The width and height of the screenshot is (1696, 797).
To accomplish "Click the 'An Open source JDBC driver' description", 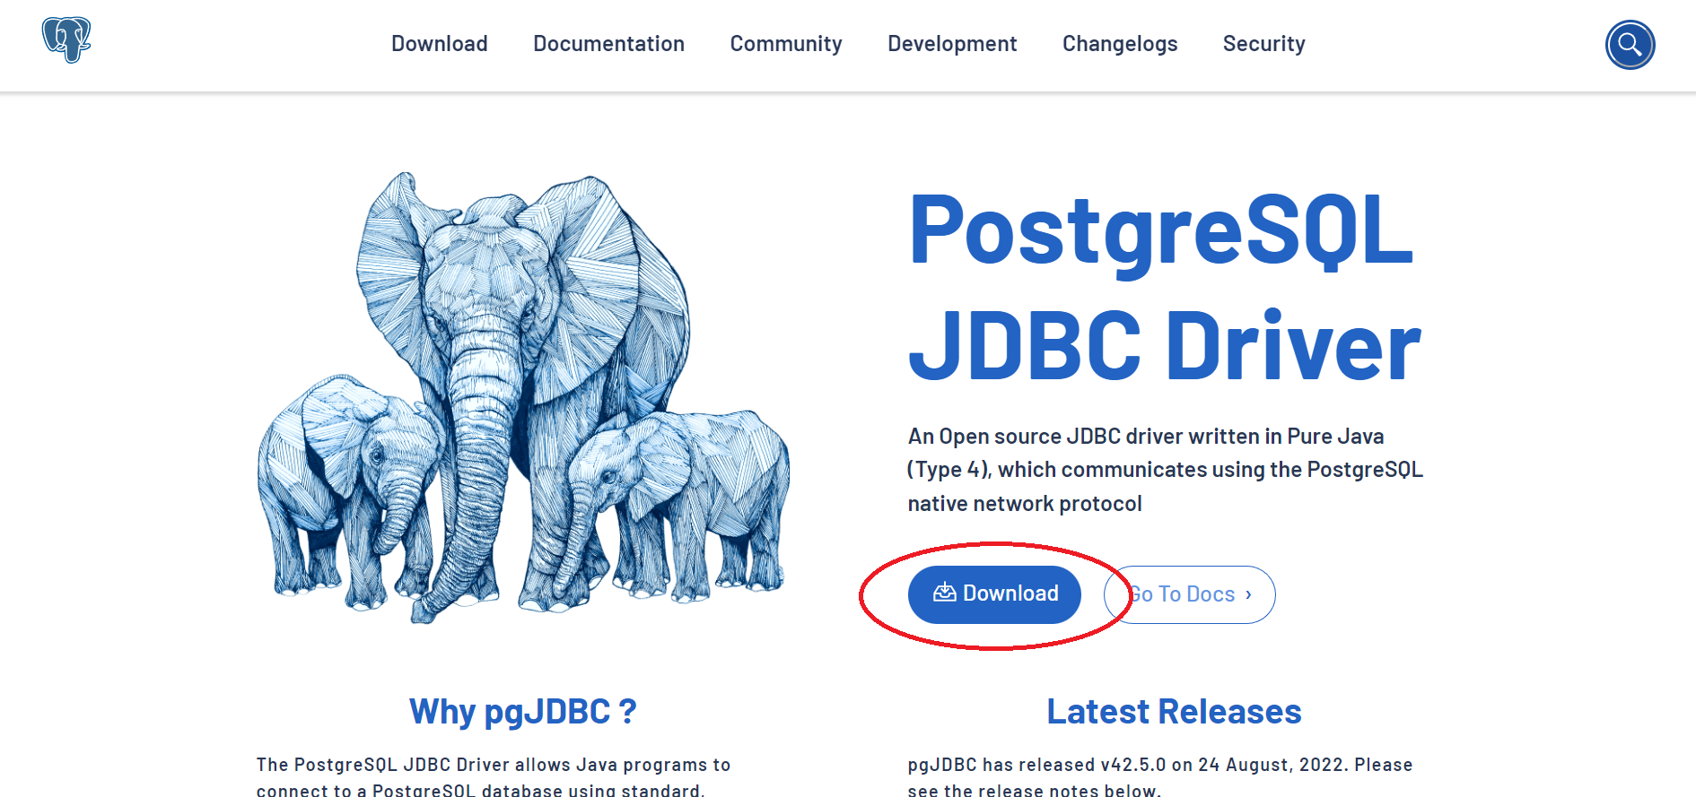I will (1165, 470).
